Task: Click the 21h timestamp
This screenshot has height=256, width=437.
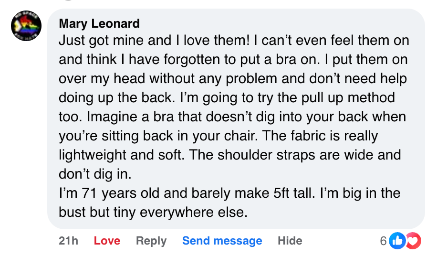Action: coord(68,241)
